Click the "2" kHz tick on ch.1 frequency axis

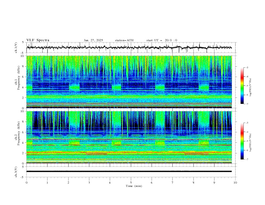(x=24, y=98)
